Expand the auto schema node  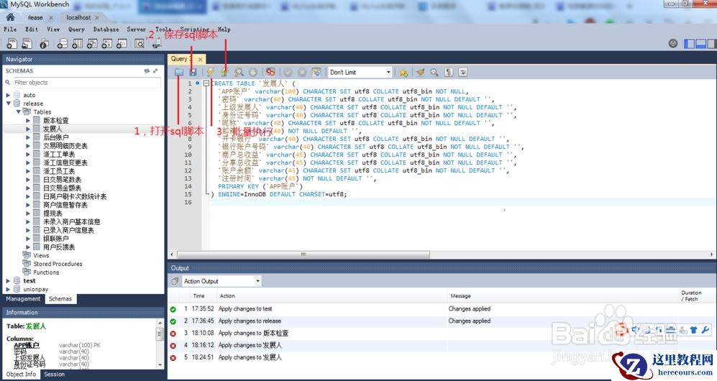(x=8, y=95)
